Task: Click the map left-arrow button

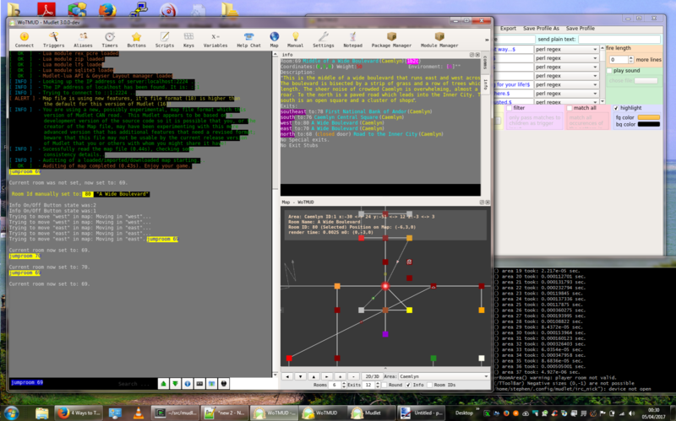Action: (x=287, y=376)
